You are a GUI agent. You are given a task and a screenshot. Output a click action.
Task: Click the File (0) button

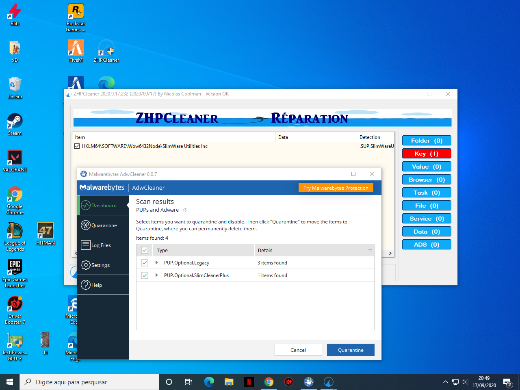(427, 206)
